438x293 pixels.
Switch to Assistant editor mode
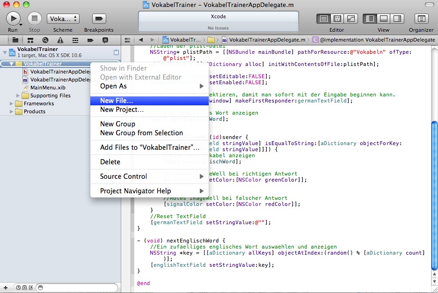[337, 19]
